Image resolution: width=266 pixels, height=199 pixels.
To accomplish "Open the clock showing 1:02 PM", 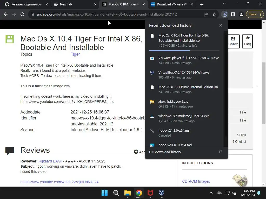I will (x=248, y=193).
